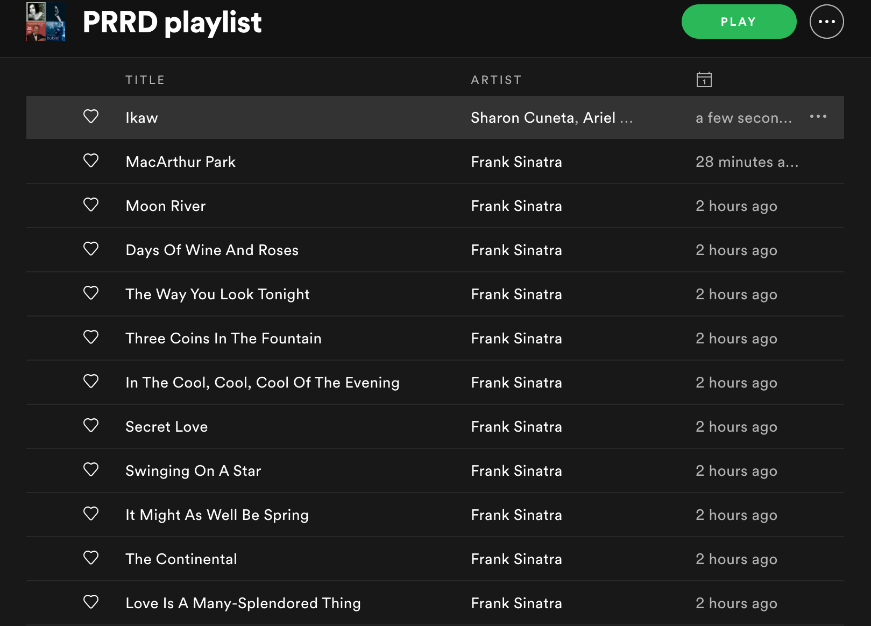Screen dimensions: 871x626
Task: Like It Might As Well Be Spring
Action: (91, 514)
